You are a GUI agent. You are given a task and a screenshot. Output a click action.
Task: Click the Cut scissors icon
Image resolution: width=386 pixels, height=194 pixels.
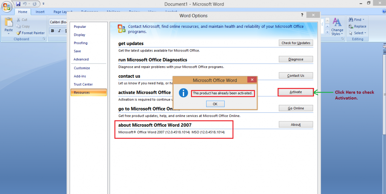click(18, 20)
